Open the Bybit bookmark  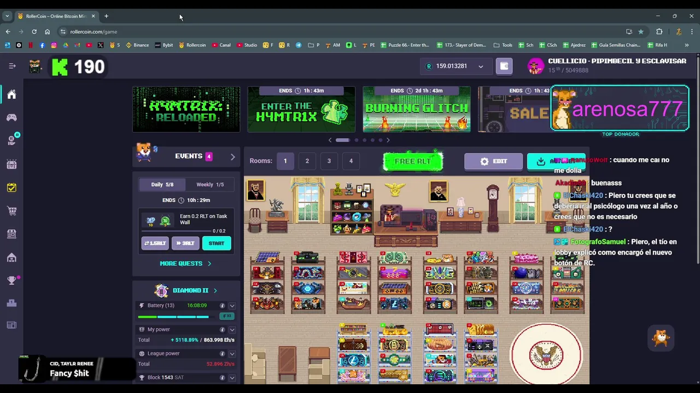pyautogui.click(x=164, y=45)
